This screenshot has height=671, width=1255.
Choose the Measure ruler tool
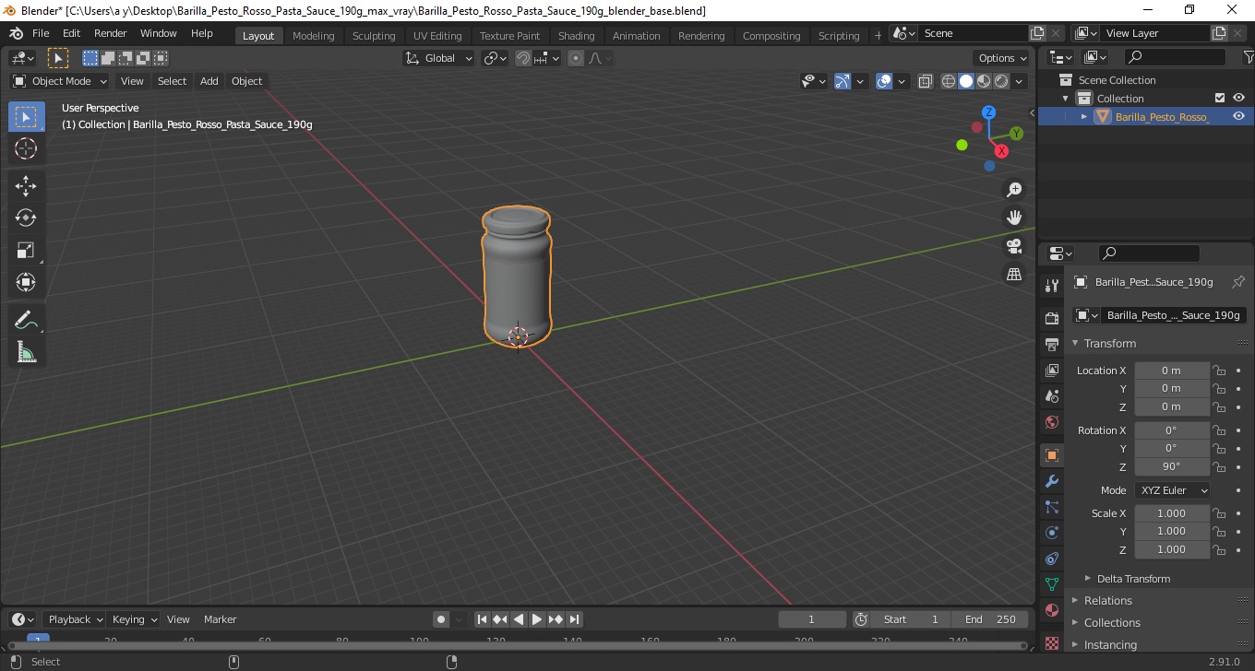pos(26,352)
